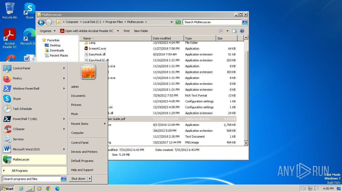Click Program Files in the address breadcrumb
This screenshot has height=192, width=342.
point(114,22)
